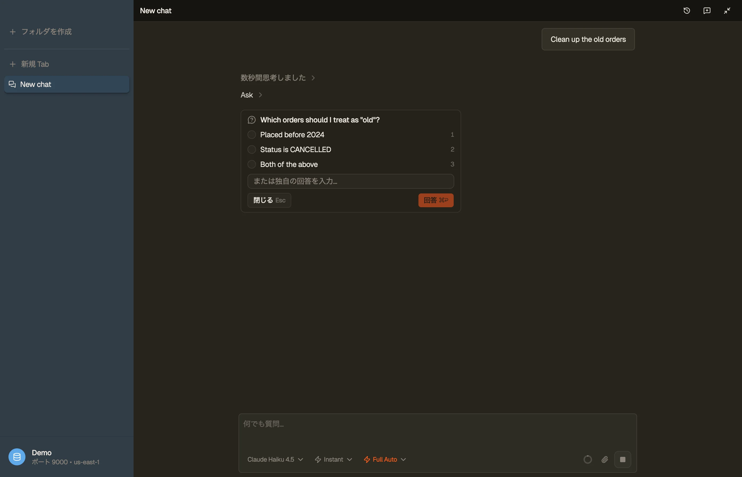This screenshot has width=742, height=477.
Task: Click the plus icon beside フォルダを作成
Action: click(13, 32)
